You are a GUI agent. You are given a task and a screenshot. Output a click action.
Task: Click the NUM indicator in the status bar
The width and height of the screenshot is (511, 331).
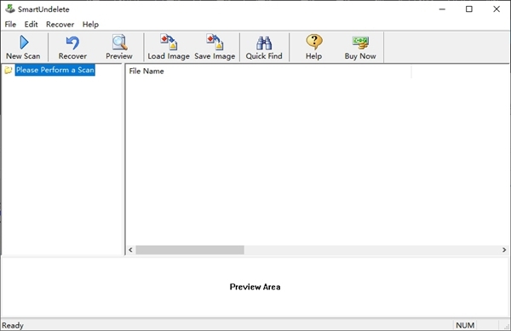pyautogui.click(x=465, y=325)
